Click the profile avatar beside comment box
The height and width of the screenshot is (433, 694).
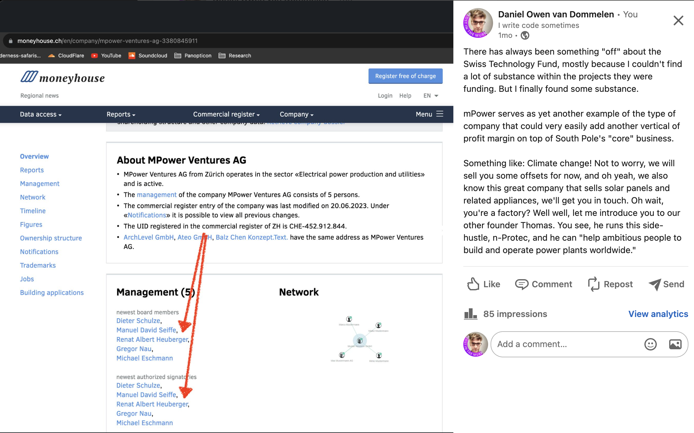pos(475,344)
